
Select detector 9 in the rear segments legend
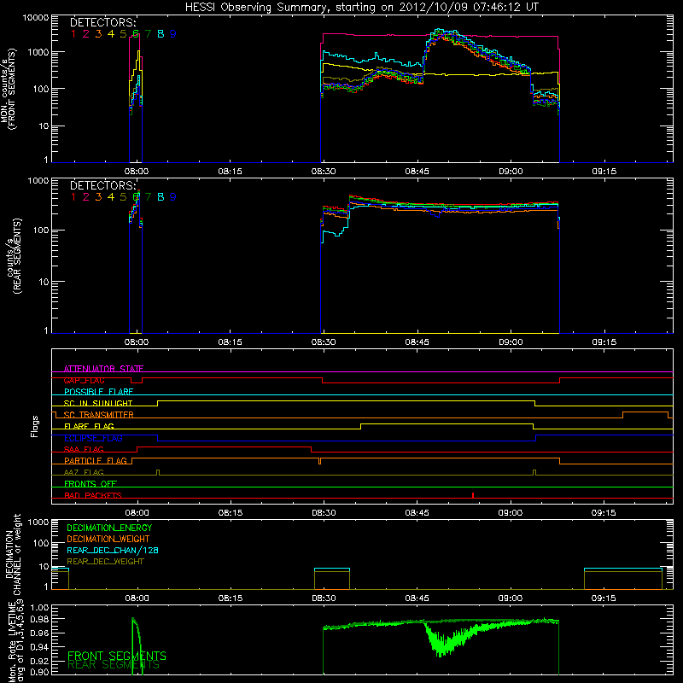(x=173, y=197)
